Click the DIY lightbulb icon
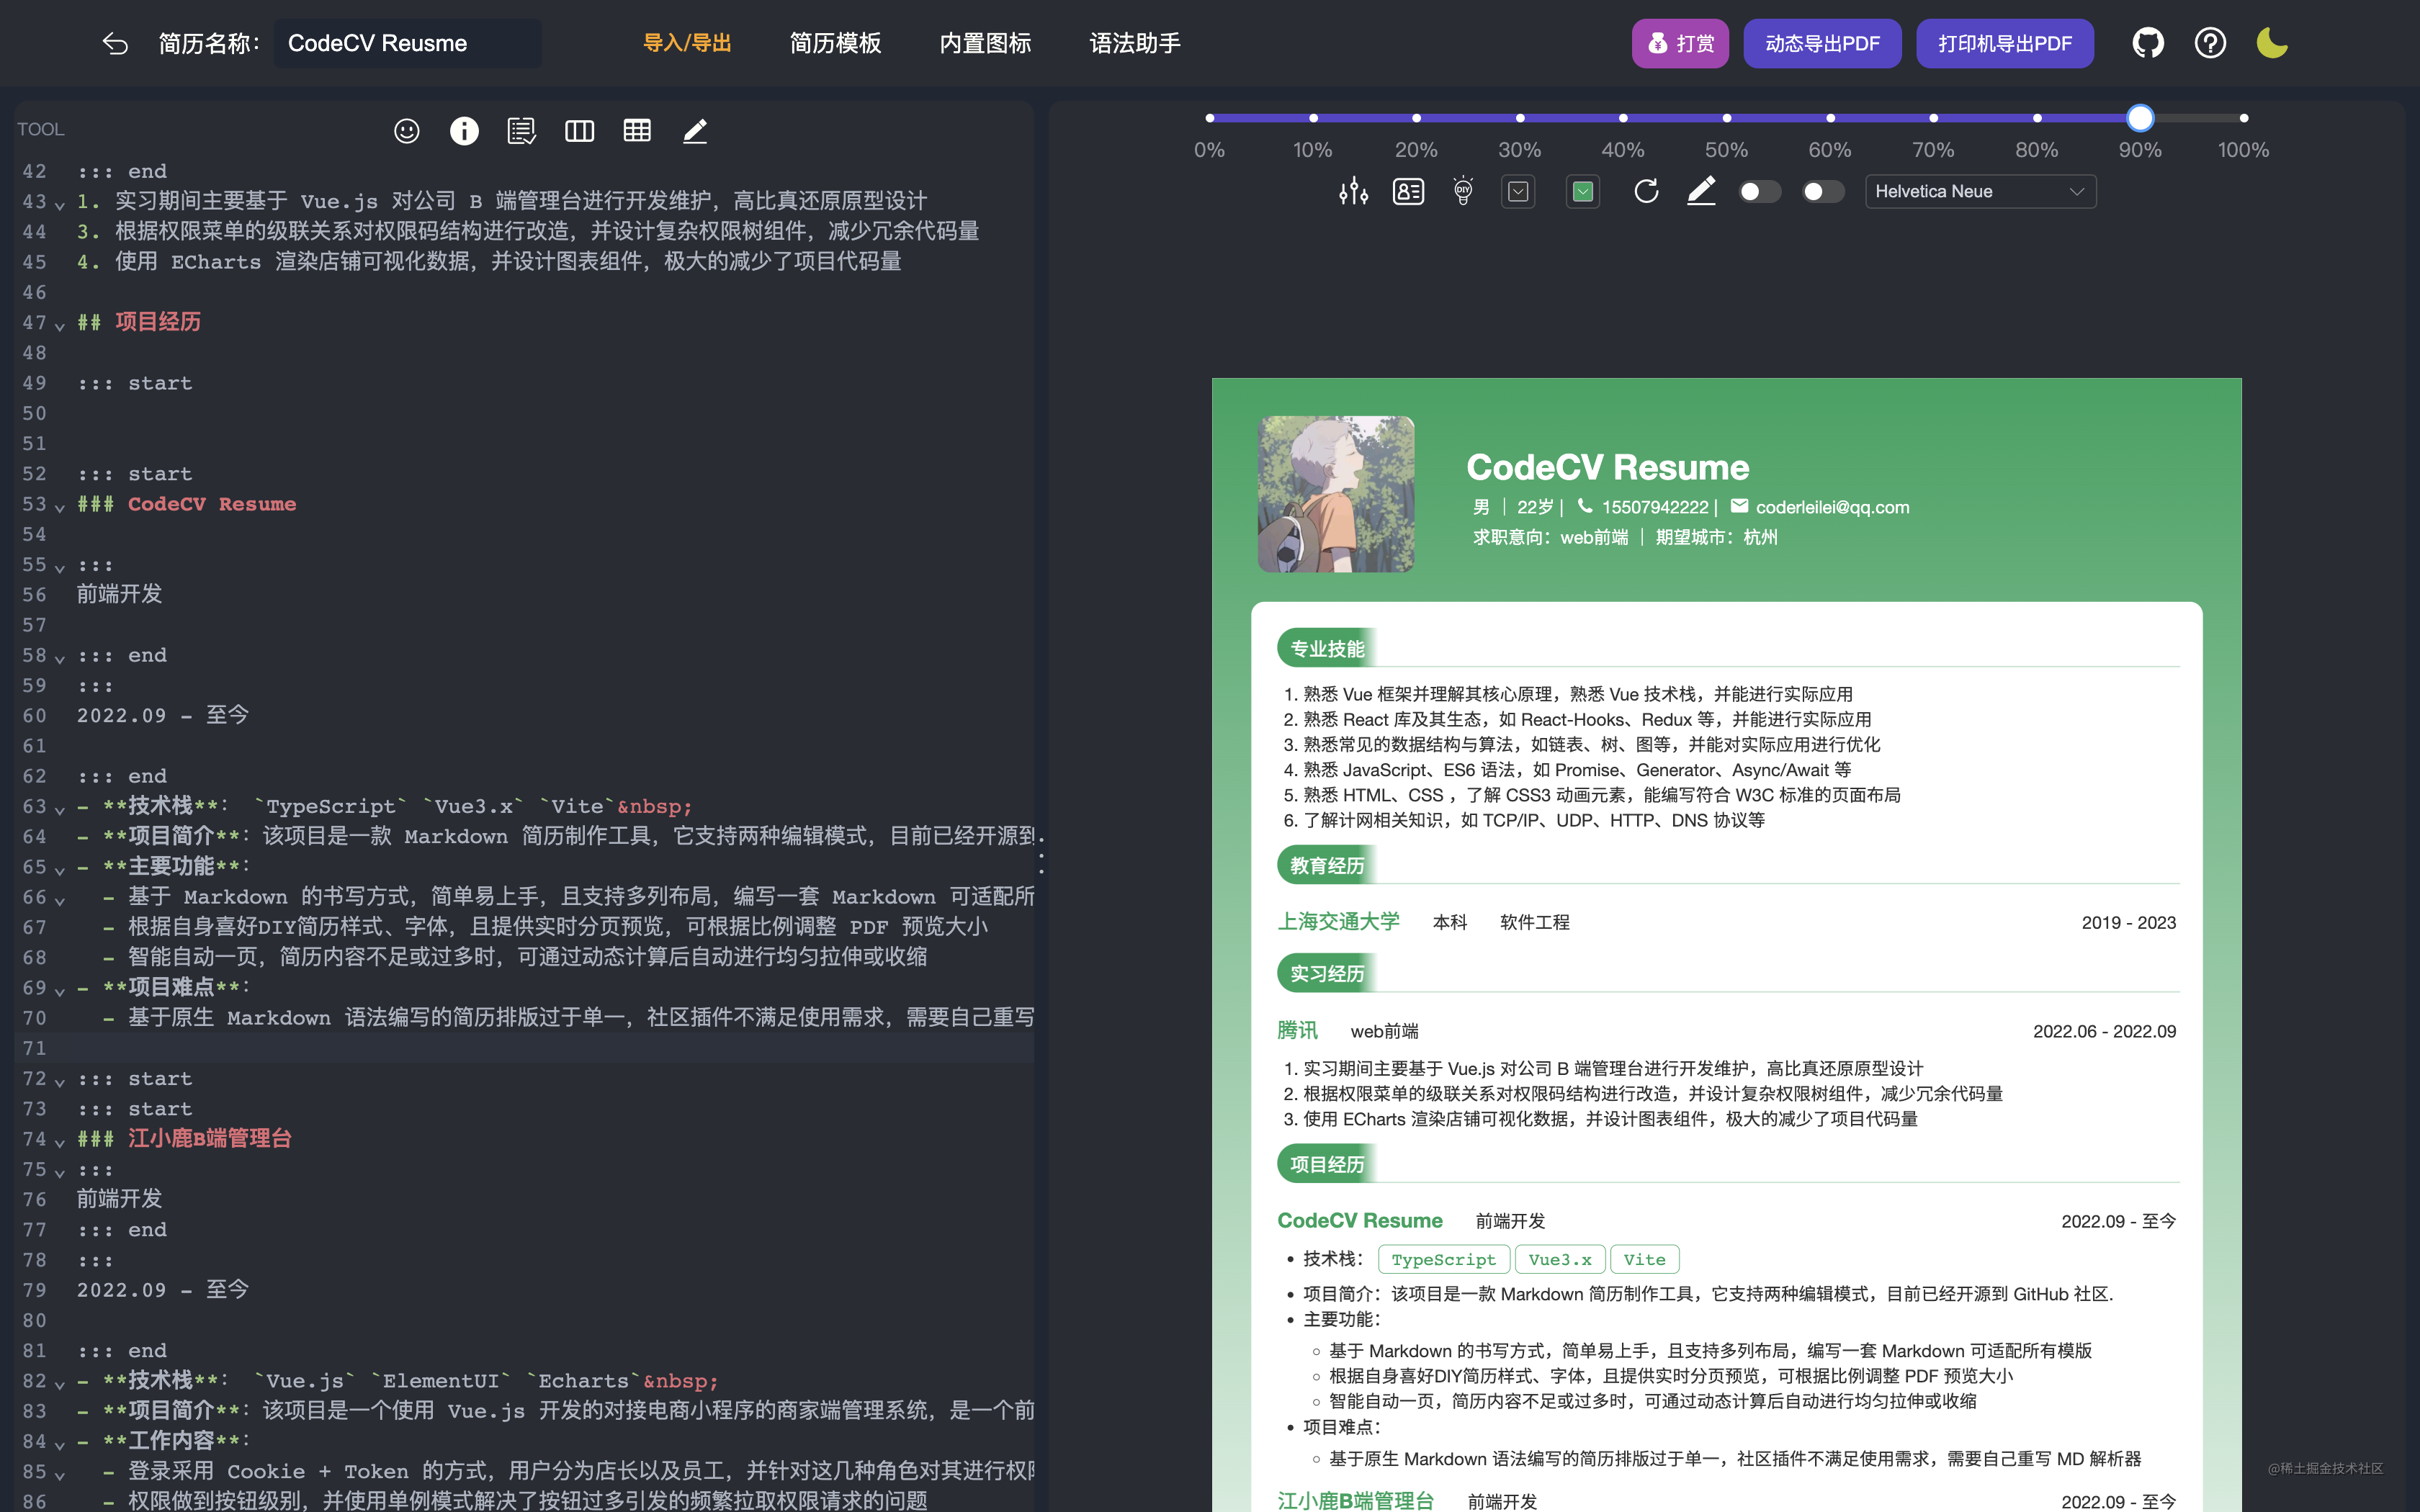Image resolution: width=2420 pixels, height=1512 pixels. [x=1463, y=191]
